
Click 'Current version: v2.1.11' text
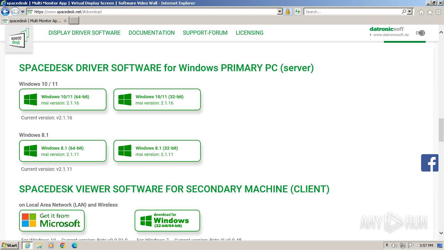[x=46, y=169]
